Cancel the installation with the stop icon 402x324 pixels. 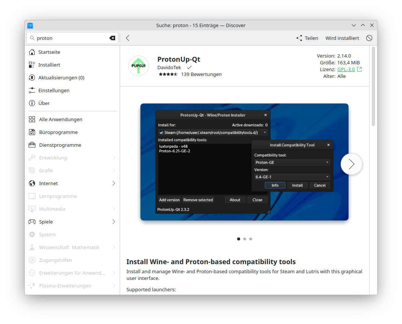click(x=369, y=38)
